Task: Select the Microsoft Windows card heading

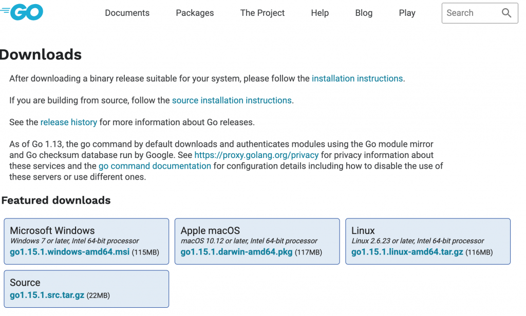Action: click(x=52, y=230)
